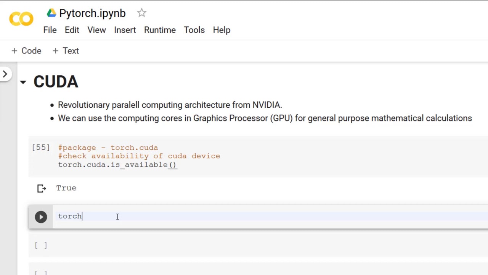Open the Help menu

(222, 30)
